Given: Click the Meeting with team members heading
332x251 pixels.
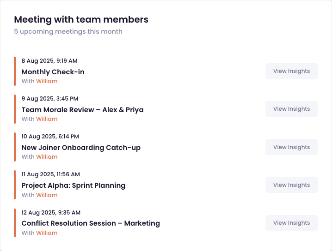Looking at the screenshot, I should (x=81, y=19).
